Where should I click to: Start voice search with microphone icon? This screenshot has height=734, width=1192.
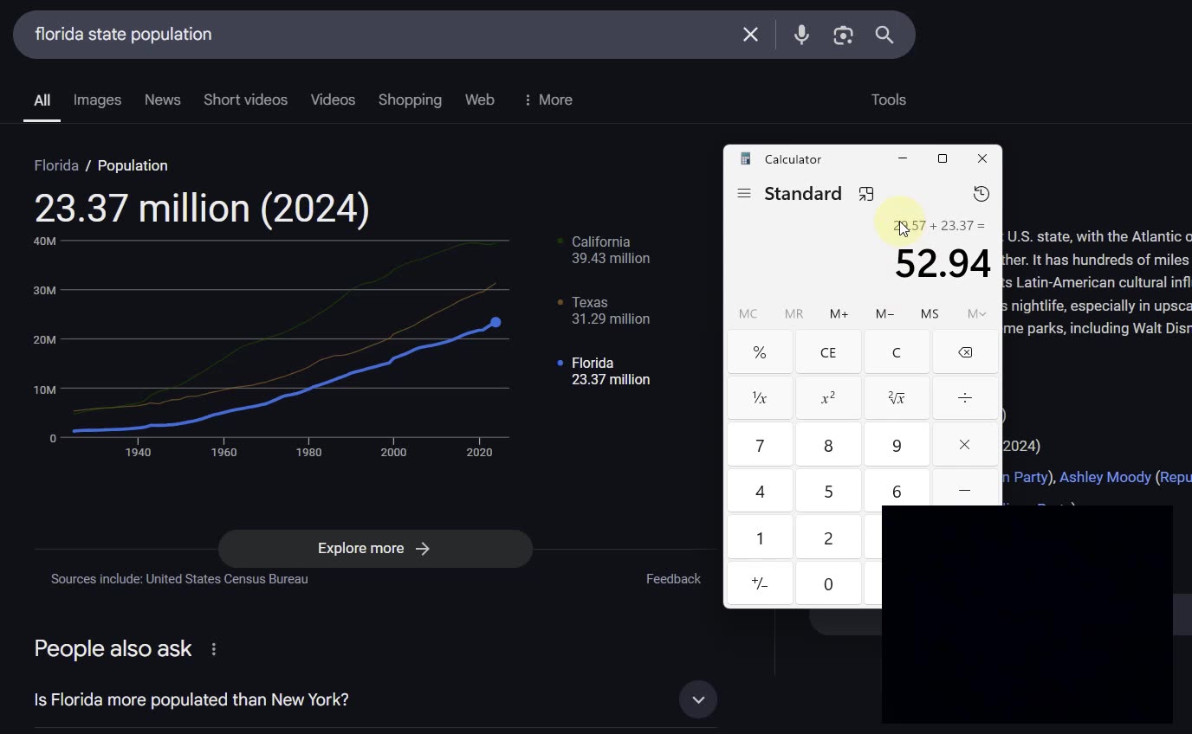pos(801,35)
